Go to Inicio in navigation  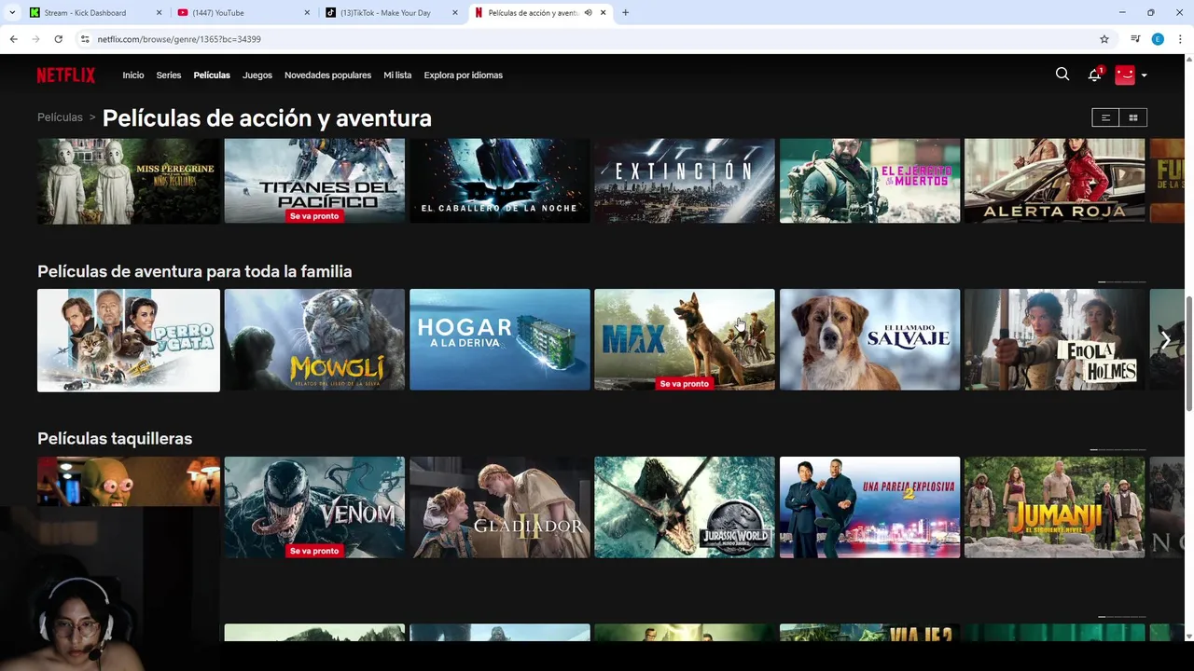click(133, 75)
